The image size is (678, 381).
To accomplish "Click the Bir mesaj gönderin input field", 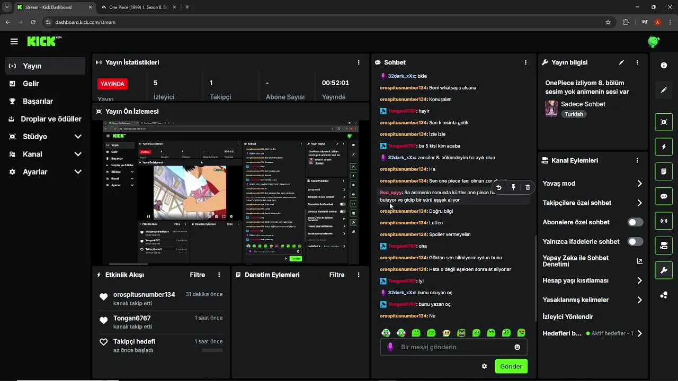I will click(453, 347).
